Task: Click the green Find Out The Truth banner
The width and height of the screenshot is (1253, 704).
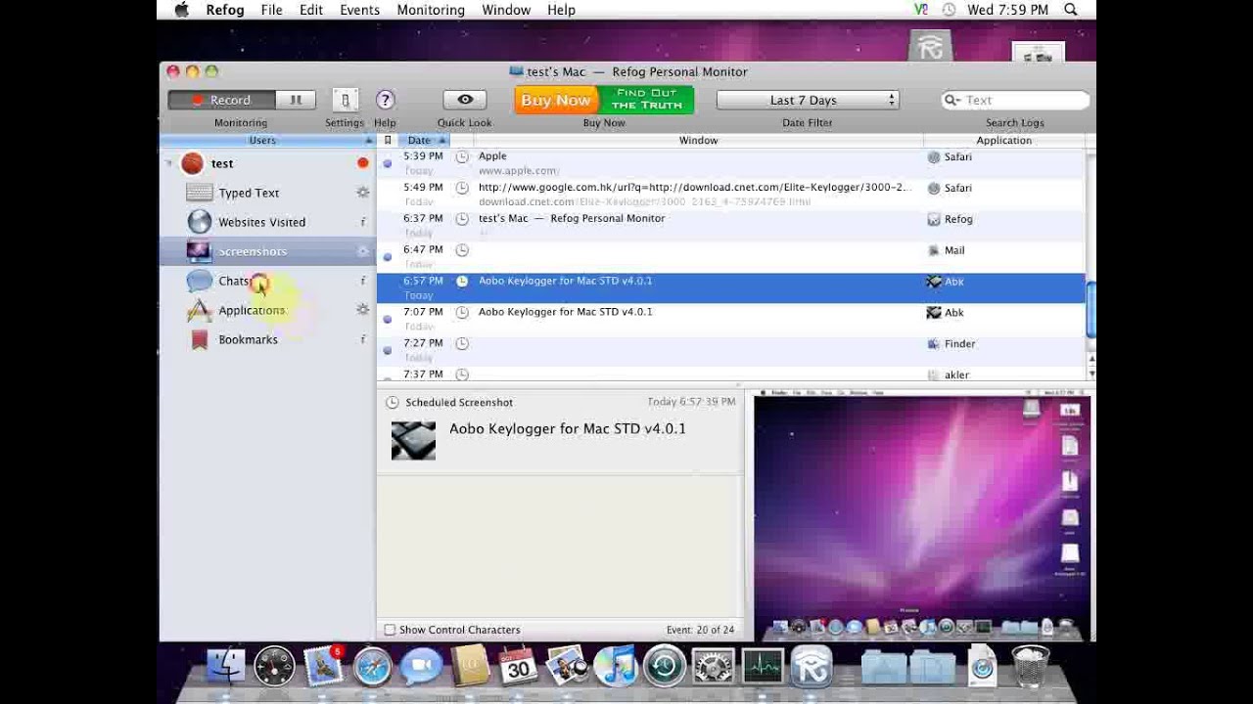Action: (646, 100)
